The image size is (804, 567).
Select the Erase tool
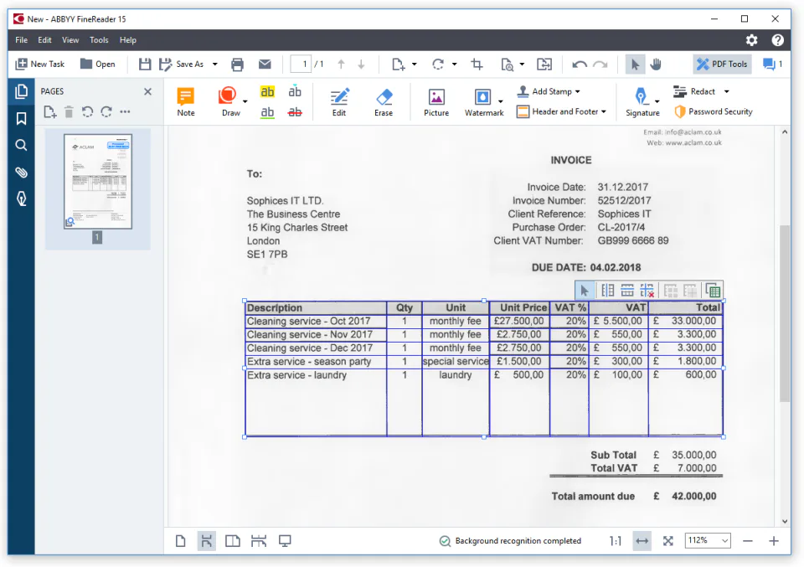pos(384,102)
